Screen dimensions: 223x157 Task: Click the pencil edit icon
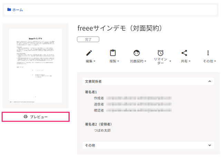[x=89, y=53]
